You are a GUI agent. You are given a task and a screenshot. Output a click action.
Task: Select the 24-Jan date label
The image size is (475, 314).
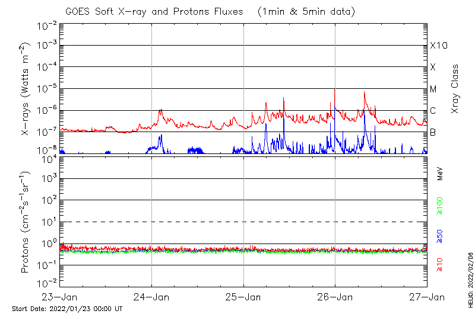coord(151,296)
